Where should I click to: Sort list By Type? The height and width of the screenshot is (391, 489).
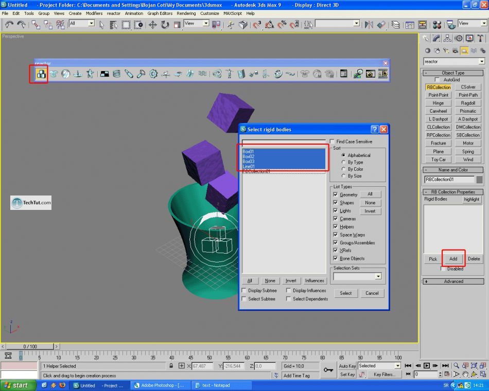tap(343, 162)
